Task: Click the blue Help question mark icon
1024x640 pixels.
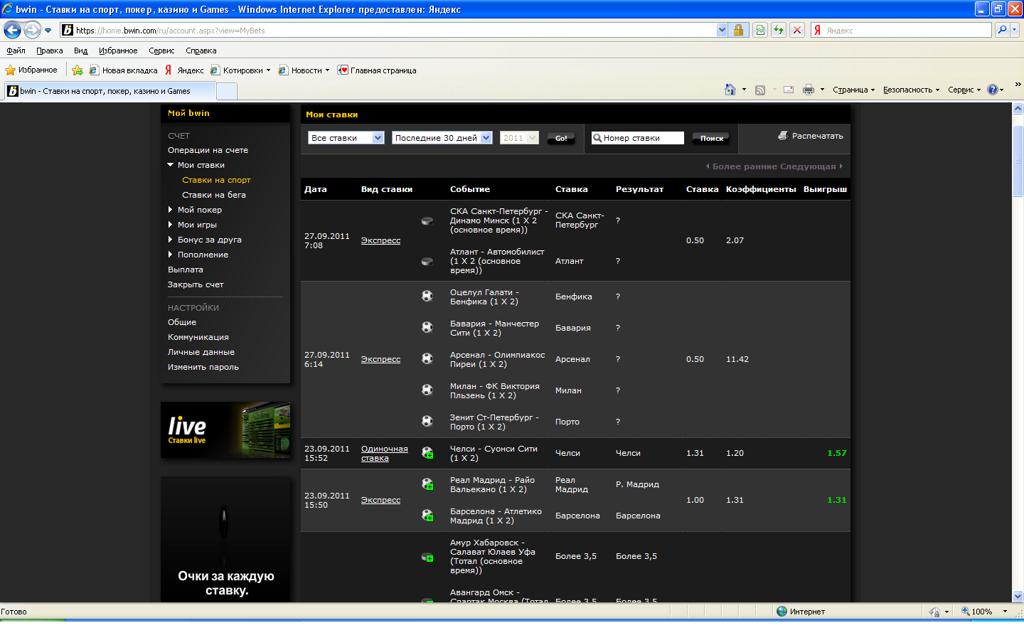Action: tap(992, 90)
